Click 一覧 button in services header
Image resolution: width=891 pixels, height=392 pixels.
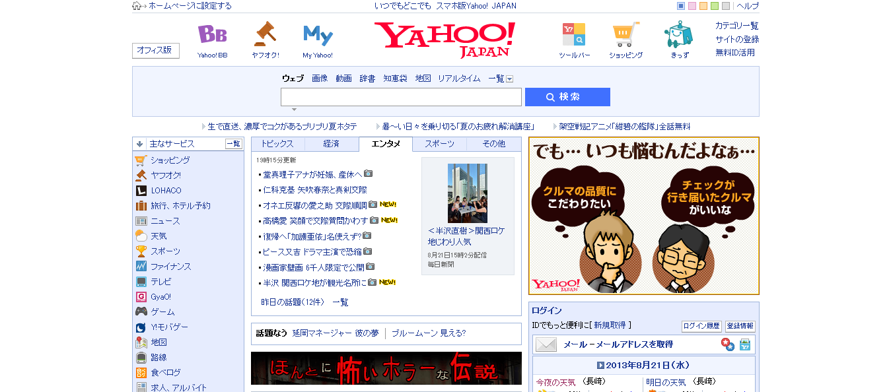(234, 144)
